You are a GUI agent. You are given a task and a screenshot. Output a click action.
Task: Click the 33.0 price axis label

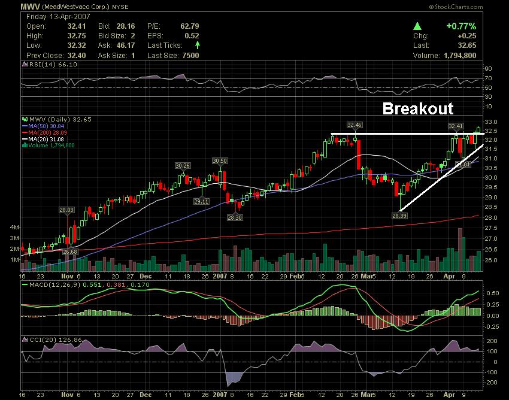pos(491,122)
